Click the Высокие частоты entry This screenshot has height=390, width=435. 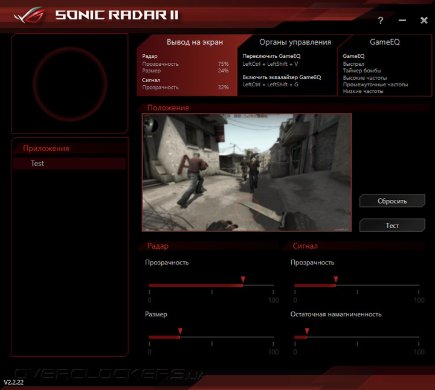click(365, 78)
